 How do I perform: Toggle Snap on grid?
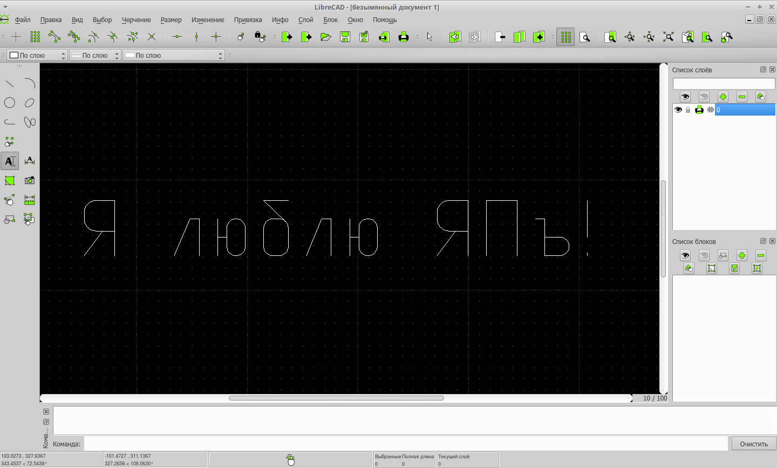tap(35, 37)
